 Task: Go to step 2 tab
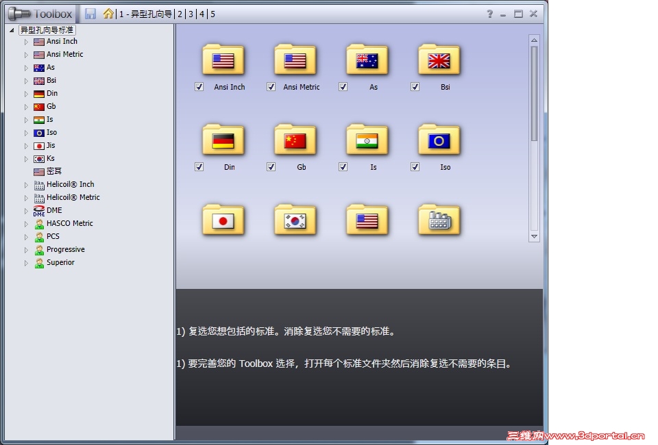(x=180, y=14)
